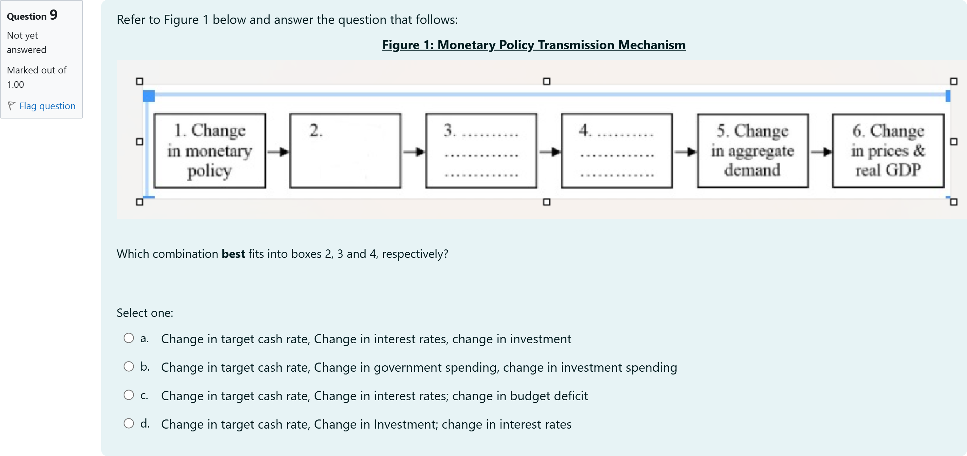This screenshot has height=456, width=967.
Task: Select radio option a about change in investment
Action: (x=129, y=338)
